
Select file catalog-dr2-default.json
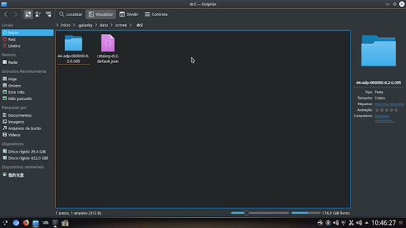(108, 49)
